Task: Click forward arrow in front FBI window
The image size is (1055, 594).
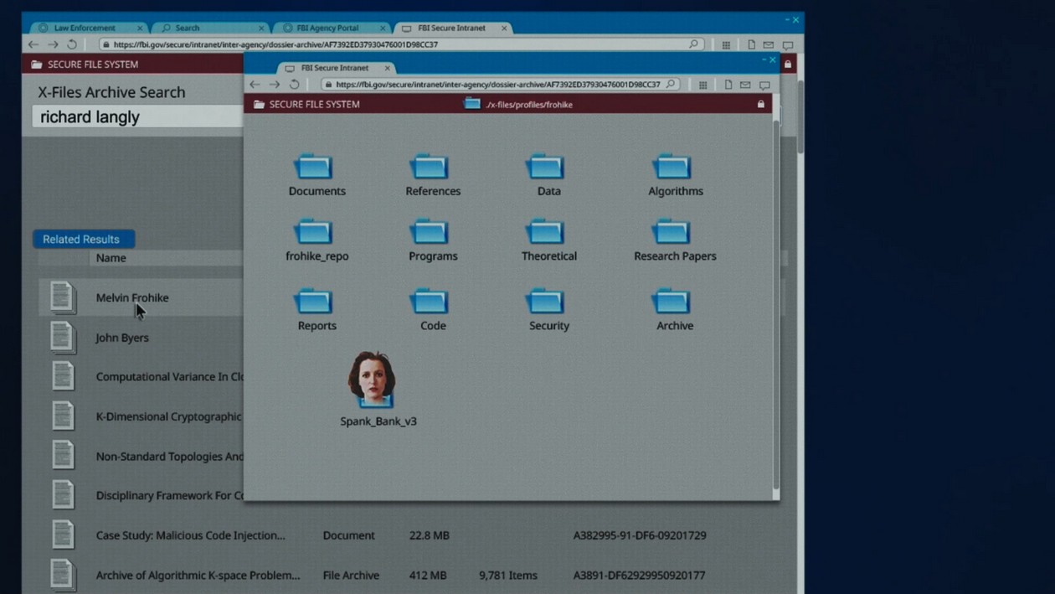Action: [x=275, y=85]
